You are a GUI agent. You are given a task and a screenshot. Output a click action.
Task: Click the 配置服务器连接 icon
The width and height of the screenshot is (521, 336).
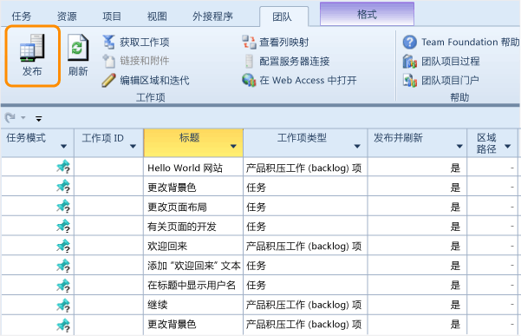(249, 61)
